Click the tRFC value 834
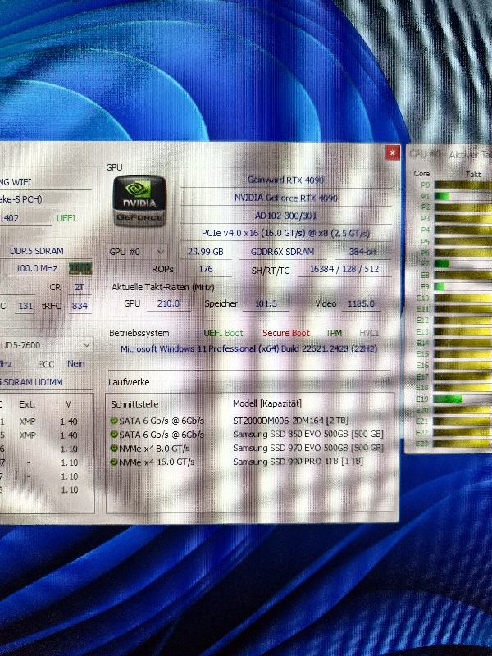 tap(80, 306)
